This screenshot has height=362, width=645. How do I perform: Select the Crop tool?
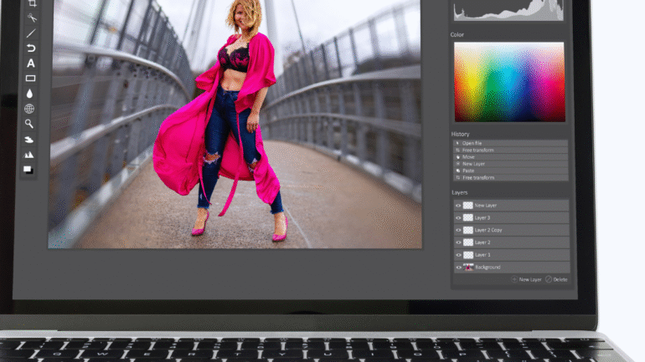[33, 3]
